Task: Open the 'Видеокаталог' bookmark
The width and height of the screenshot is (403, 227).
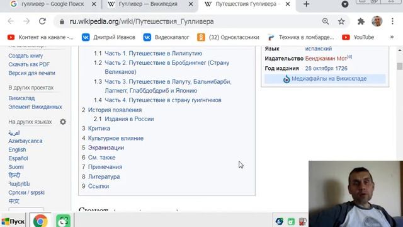Action: pos(166,37)
